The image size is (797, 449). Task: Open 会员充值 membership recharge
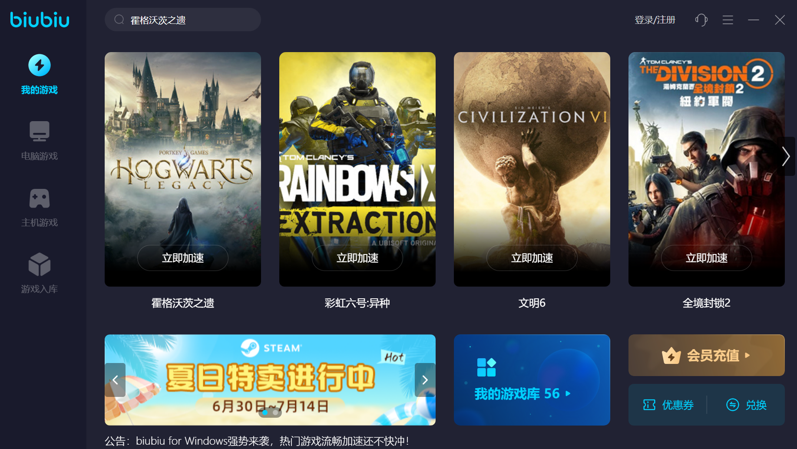coord(707,355)
